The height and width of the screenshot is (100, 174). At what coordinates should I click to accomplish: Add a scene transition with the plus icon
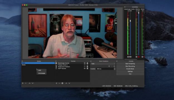coord(109,66)
